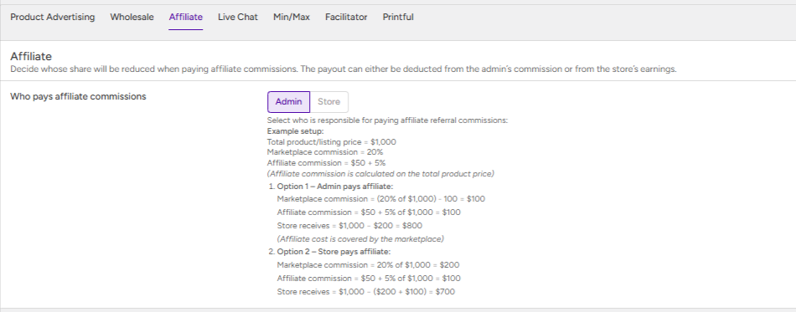Image resolution: width=796 pixels, height=312 pixels.
Task: Click 'Total product/listing price = $1,000' line
Action: point(332,142)
